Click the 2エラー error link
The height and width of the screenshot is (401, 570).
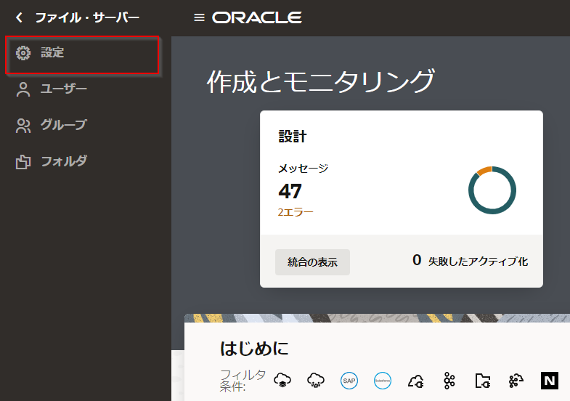point(296,212)
